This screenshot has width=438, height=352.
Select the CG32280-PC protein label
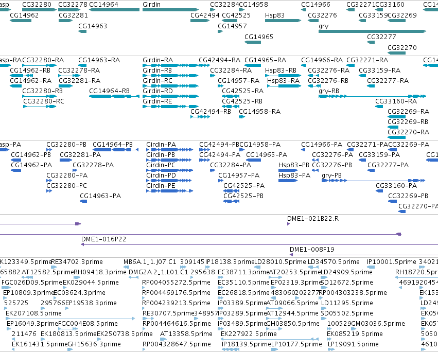66,186
